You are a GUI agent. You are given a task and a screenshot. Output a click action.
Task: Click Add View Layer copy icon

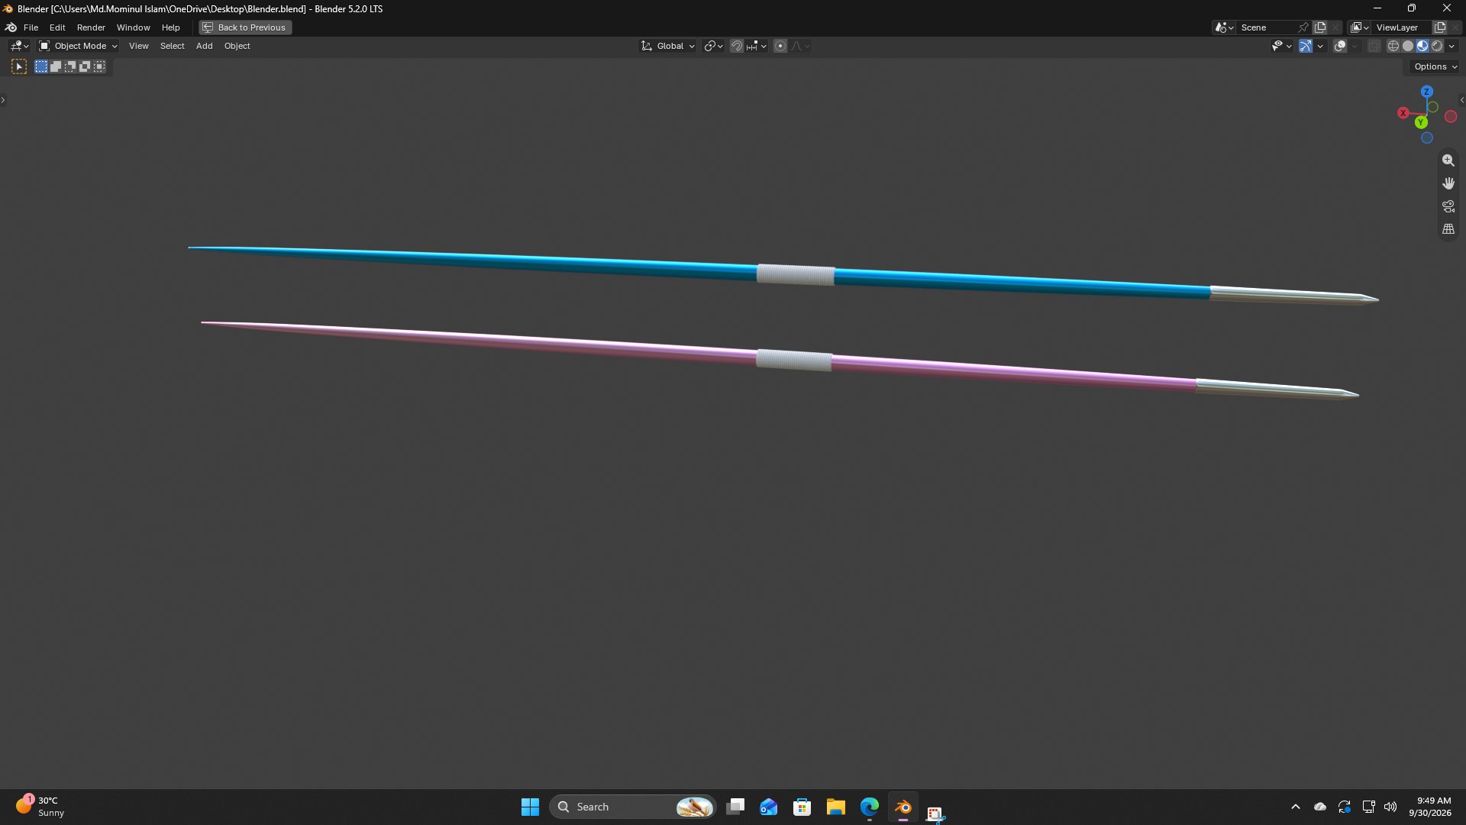(1440, 27)
